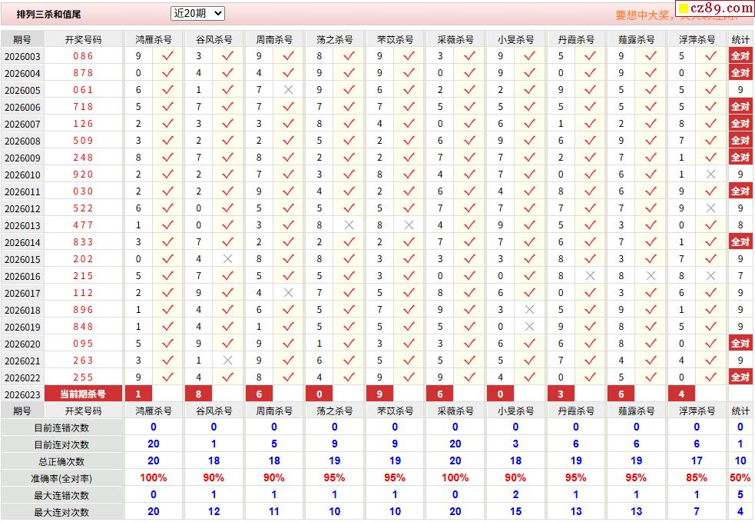The width and height of the screenshot is (755, 522).
Task: Click the 全对 badge in row 2026004
Action: tap(740, 73)
